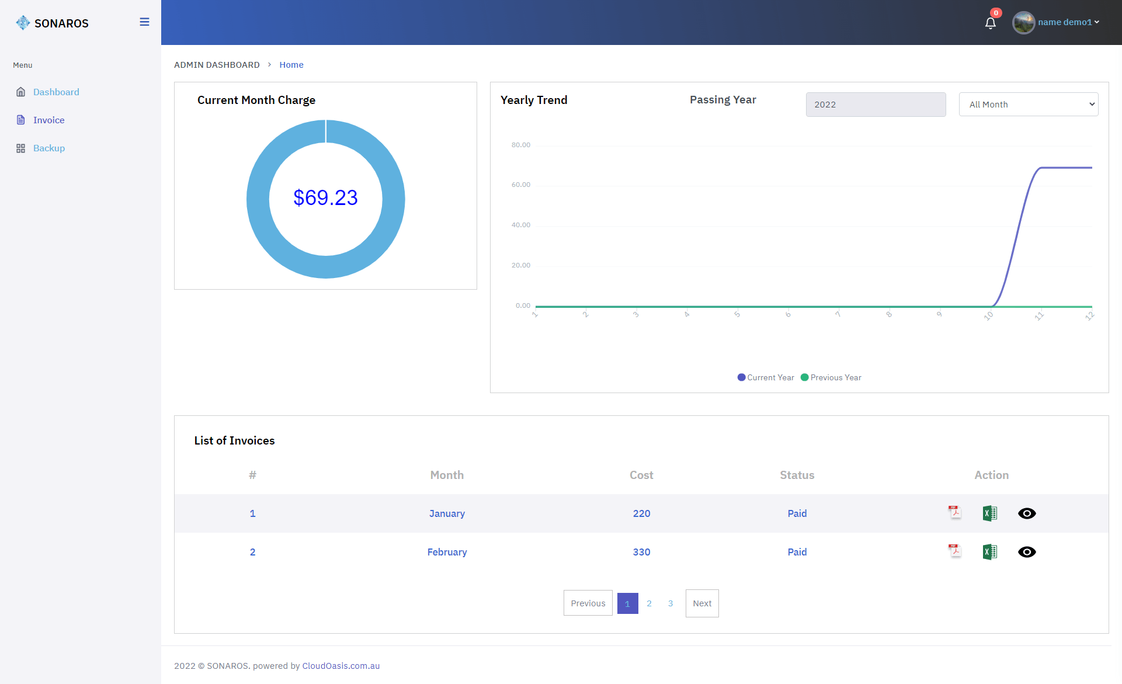Open CloudOasis.com.au footer link
The height and width of the screenshot is (684, 1122).
(341, 666)
